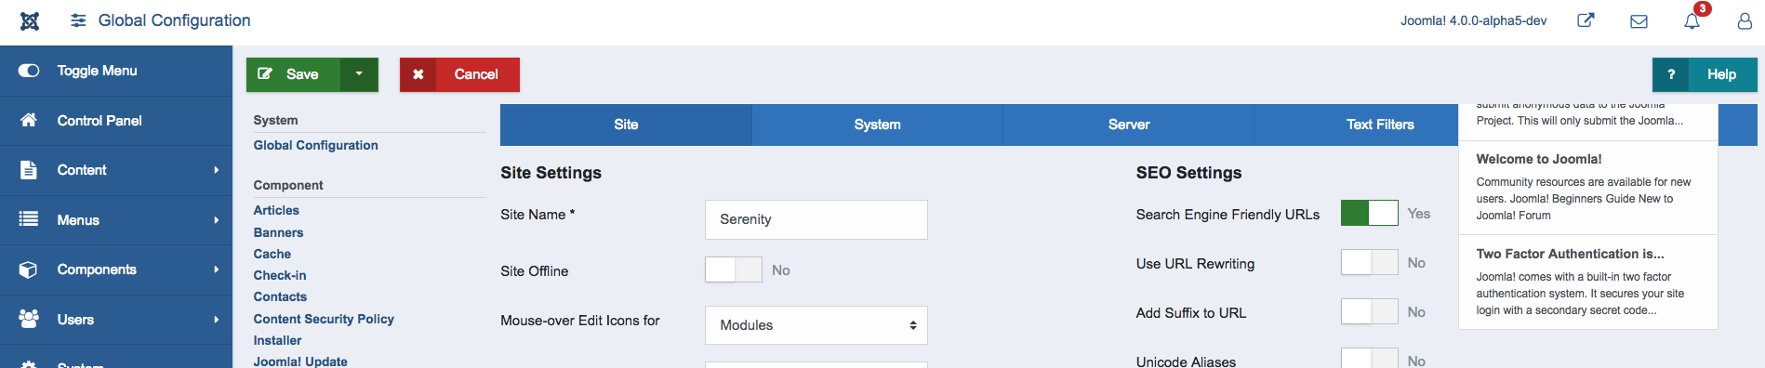The width and height of the screenshot is (1765, 368).
Task: Toggle Use URL Rewriting on
Action: (1369, 262)
